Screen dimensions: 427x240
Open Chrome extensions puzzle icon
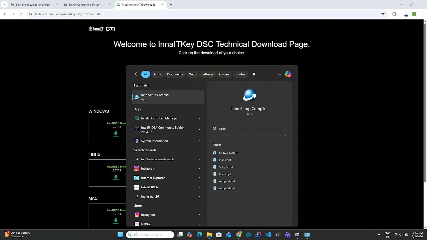pyautogui.click(x=394, y=14)
